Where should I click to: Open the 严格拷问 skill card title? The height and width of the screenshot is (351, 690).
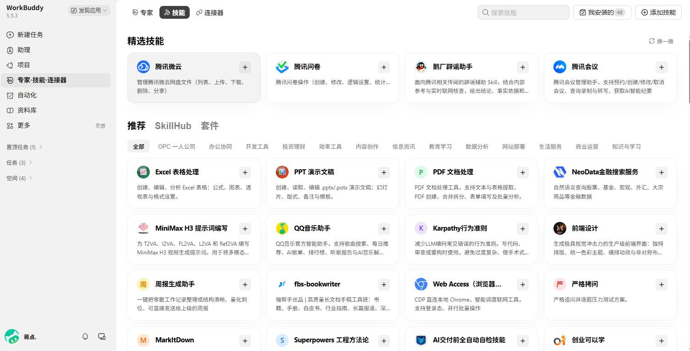pyautogui.click(x=585, y=284)
